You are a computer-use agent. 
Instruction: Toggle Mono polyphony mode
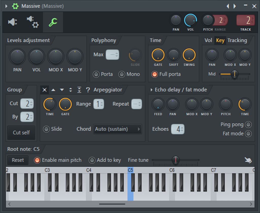(x=122, y=74)
